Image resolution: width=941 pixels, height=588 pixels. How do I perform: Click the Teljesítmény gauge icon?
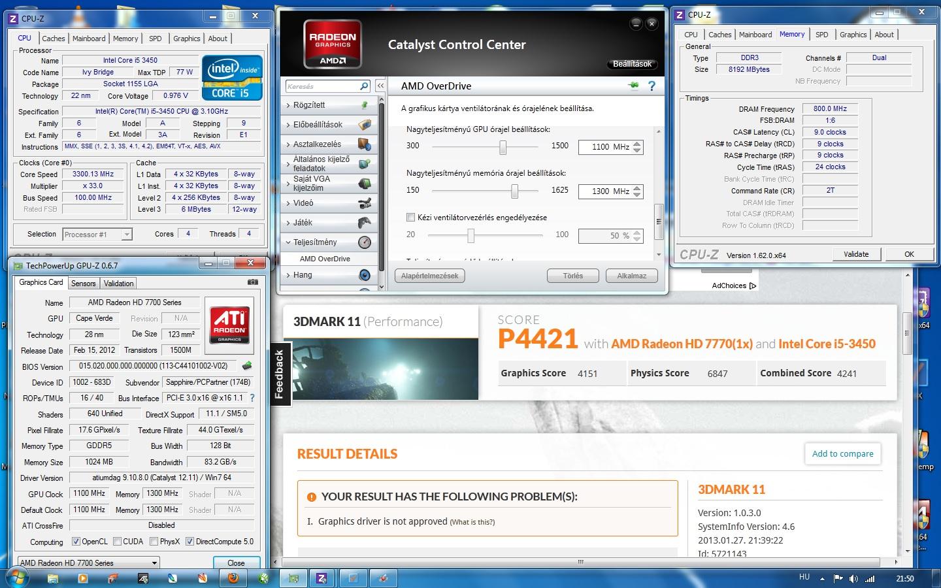tap(365, 242)
